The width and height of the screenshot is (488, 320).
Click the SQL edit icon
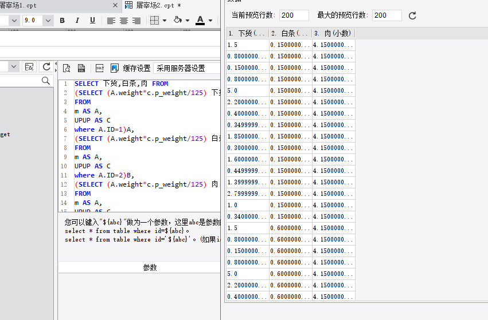click(x=100, y=68)
